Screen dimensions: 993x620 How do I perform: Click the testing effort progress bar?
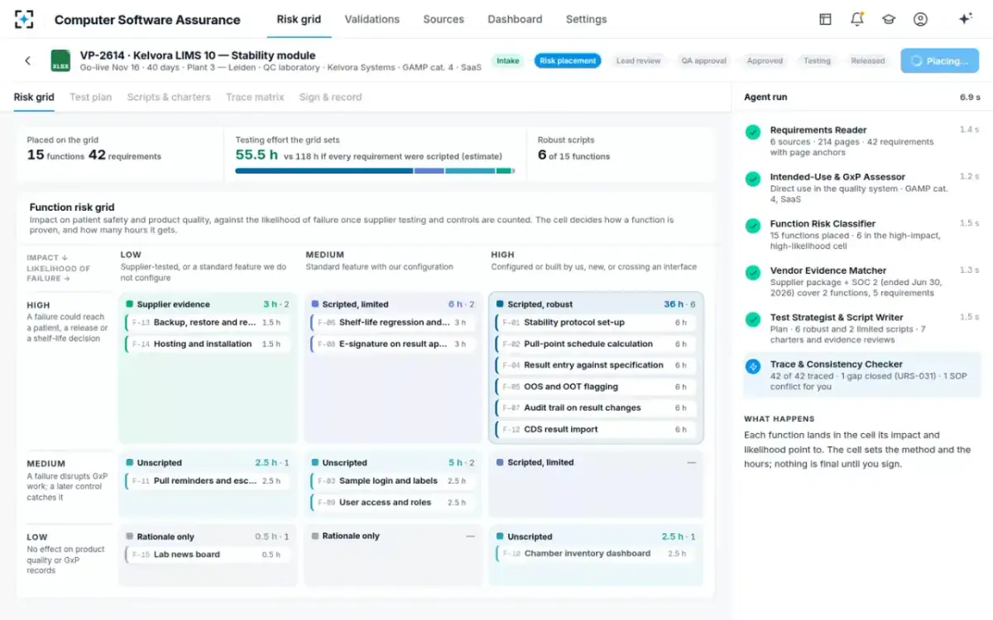tap(375, 171)
